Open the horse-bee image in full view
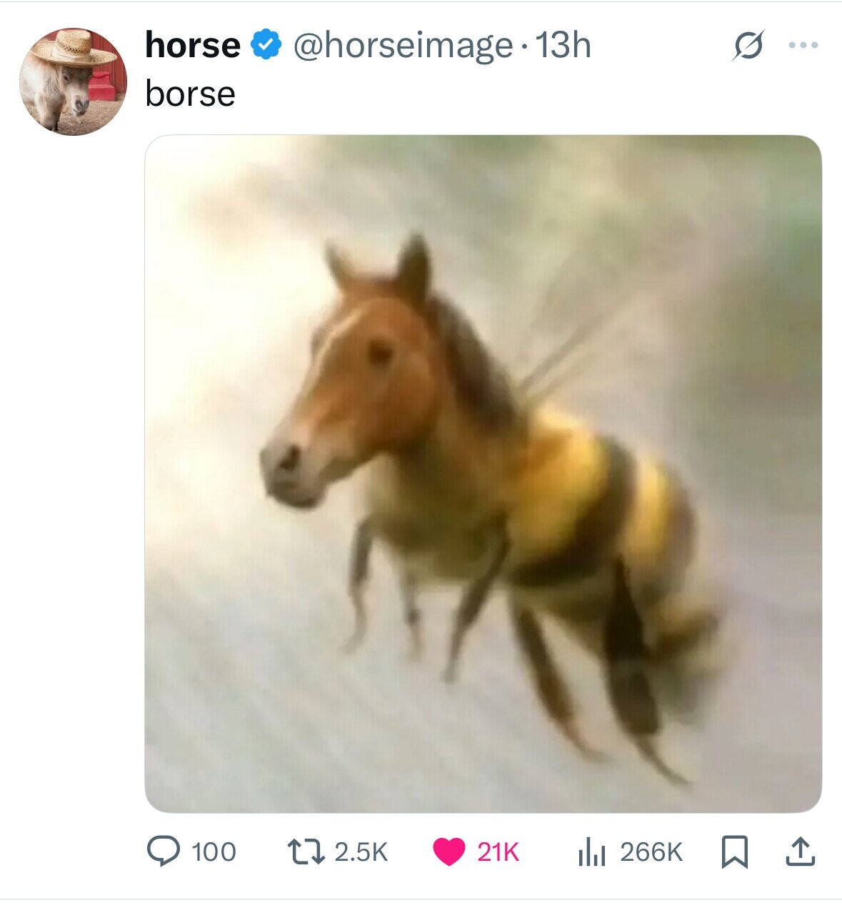The image size is (842, 918). pyautogui.click(x=483, y=473)
